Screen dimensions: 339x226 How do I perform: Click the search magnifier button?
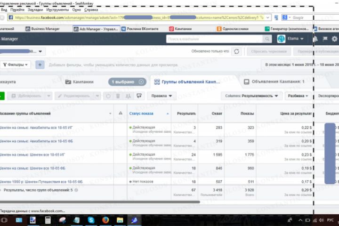pyautogui.click(x=267, y=39)
